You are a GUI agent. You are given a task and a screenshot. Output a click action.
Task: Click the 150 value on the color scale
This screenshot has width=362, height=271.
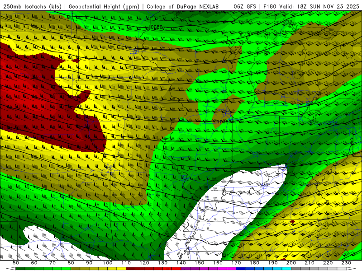pos(200,263)
